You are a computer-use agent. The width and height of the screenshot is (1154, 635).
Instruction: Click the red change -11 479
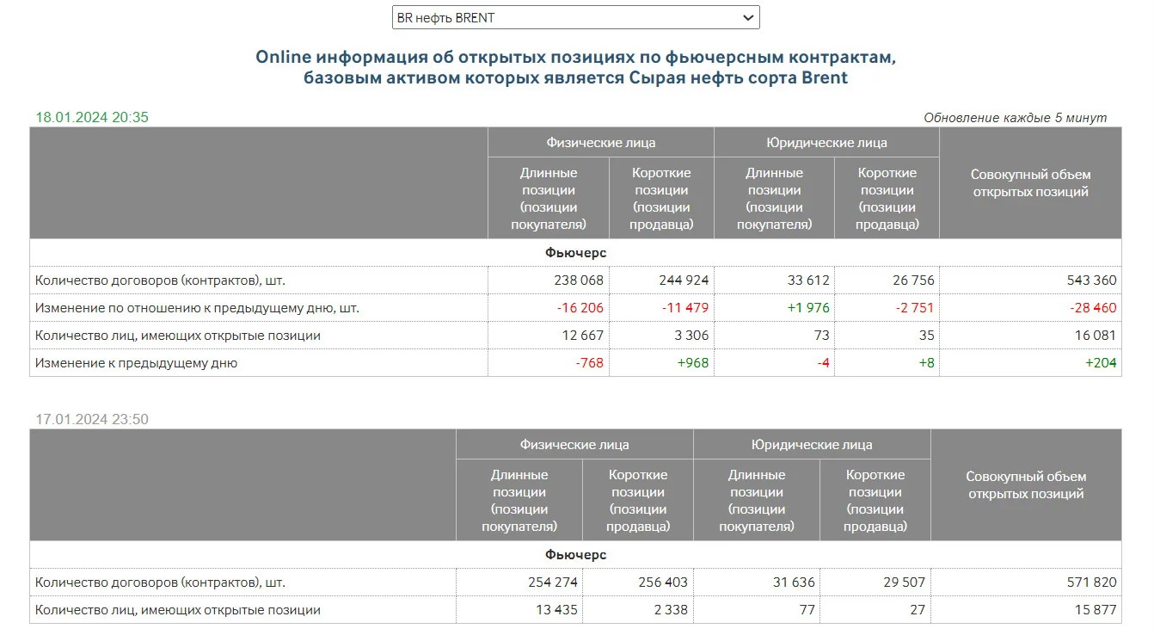pos(685,308)
